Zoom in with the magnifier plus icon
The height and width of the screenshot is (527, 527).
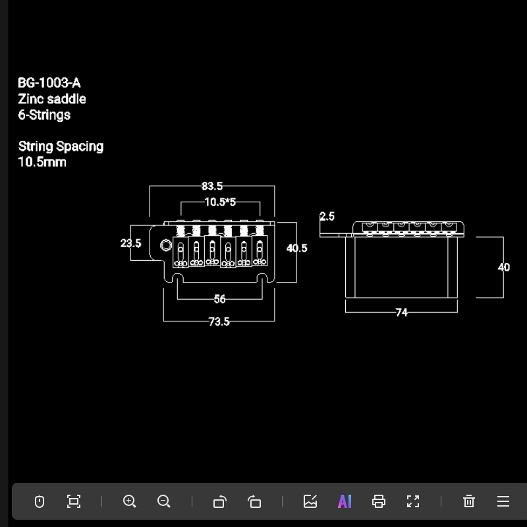point(129,501)
